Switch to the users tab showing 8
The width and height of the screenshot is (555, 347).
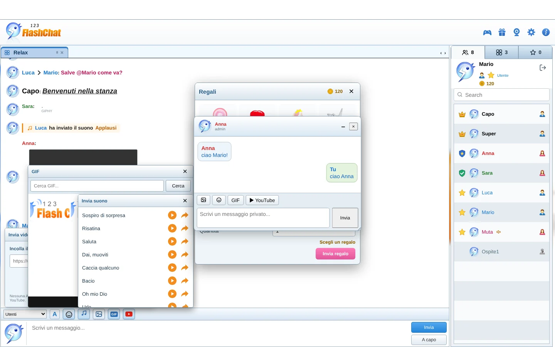(x=468, y=52)
